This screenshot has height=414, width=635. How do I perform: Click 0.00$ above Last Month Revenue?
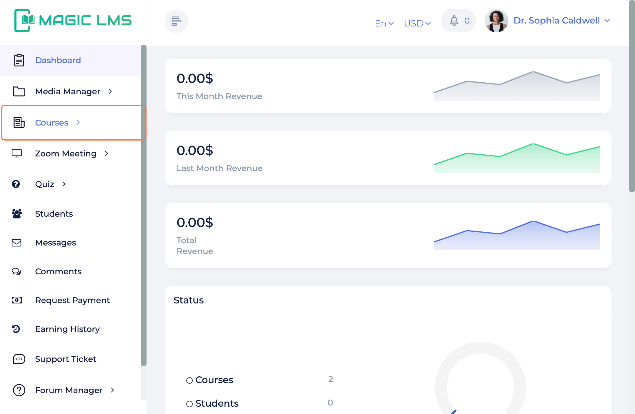point(195,151)
